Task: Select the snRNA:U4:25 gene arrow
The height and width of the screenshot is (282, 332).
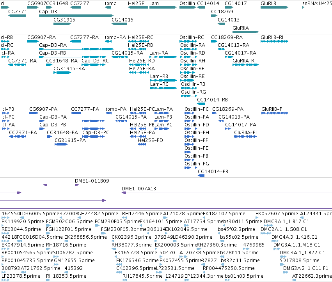Action: (x=304, y=7)
